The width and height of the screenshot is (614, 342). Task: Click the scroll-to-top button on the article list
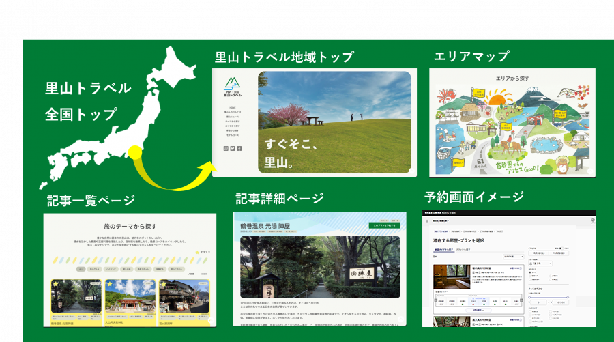(x=211, y=321)
